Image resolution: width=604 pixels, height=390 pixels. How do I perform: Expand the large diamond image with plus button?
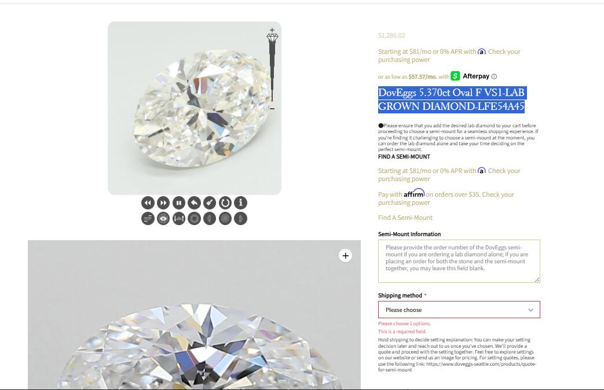(346, 256)
